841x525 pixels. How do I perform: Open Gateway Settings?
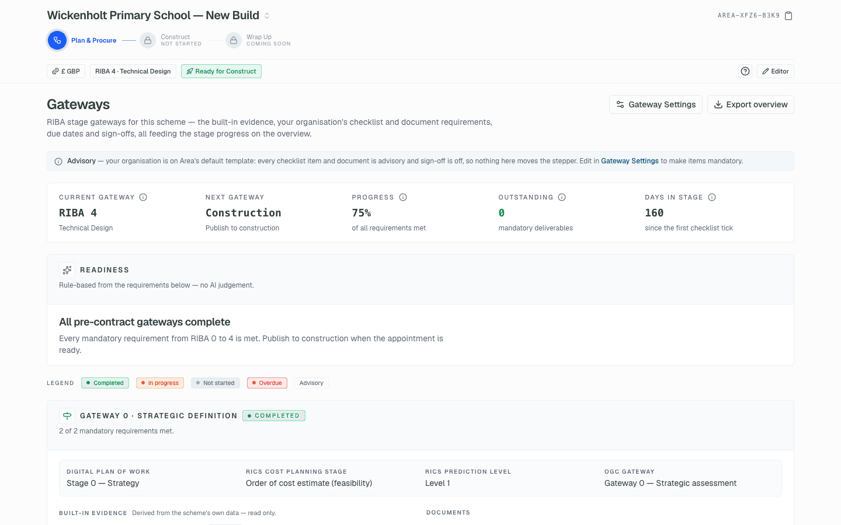tap(656, 104)
